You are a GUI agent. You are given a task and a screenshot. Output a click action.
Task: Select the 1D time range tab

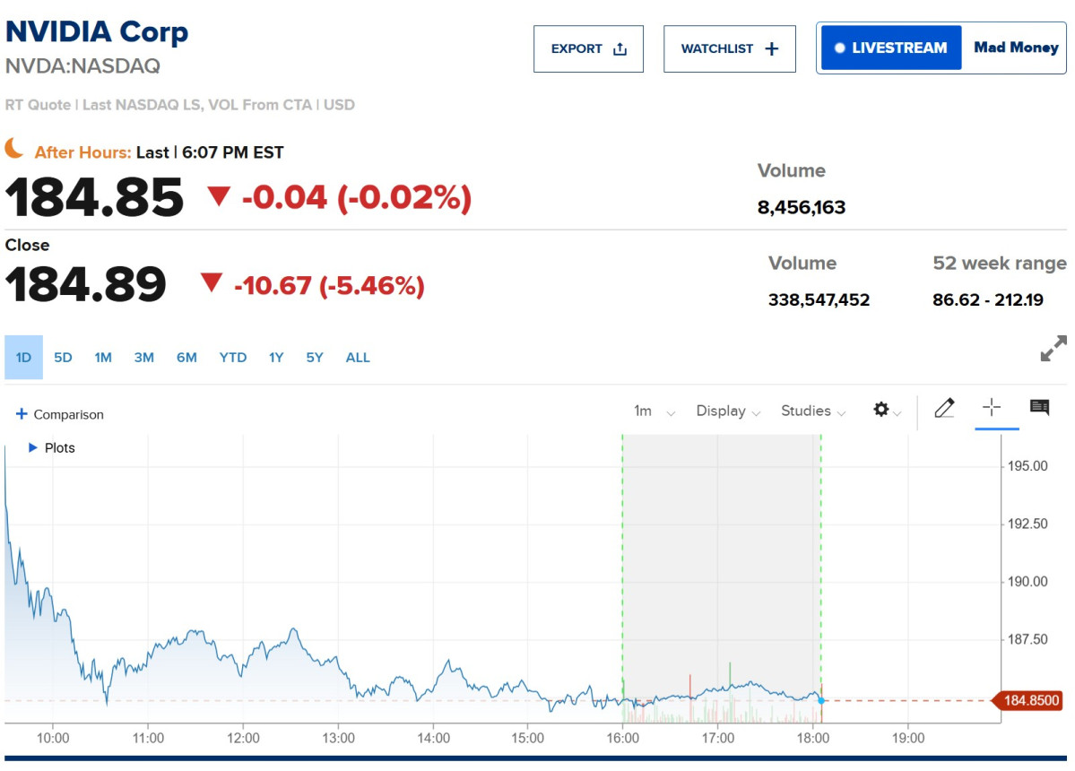(23, 357)
